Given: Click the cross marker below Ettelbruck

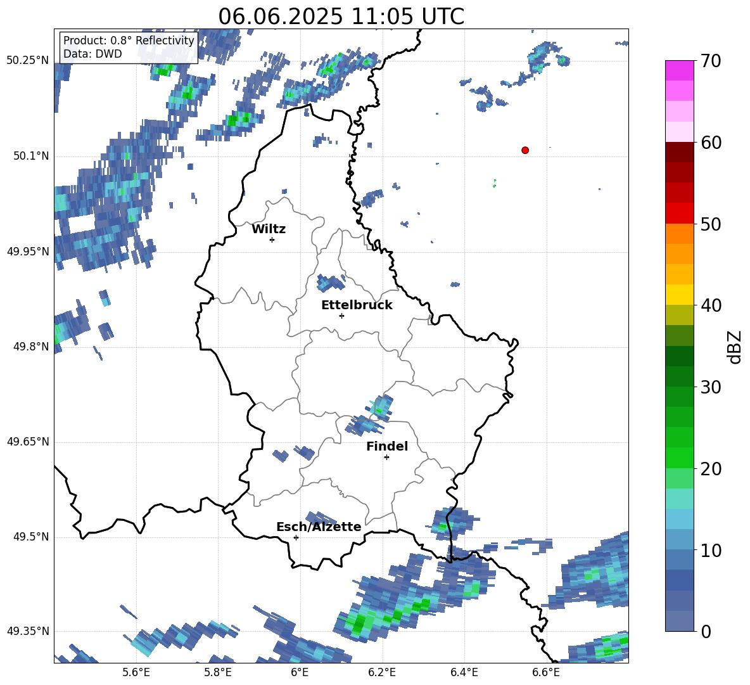Looking at the screenshot, I should coord(341,316).
